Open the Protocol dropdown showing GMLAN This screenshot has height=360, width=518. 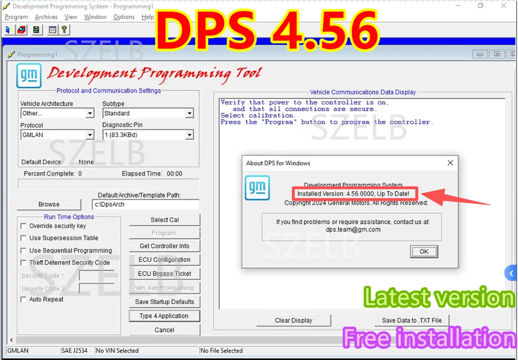pos(90,135)
